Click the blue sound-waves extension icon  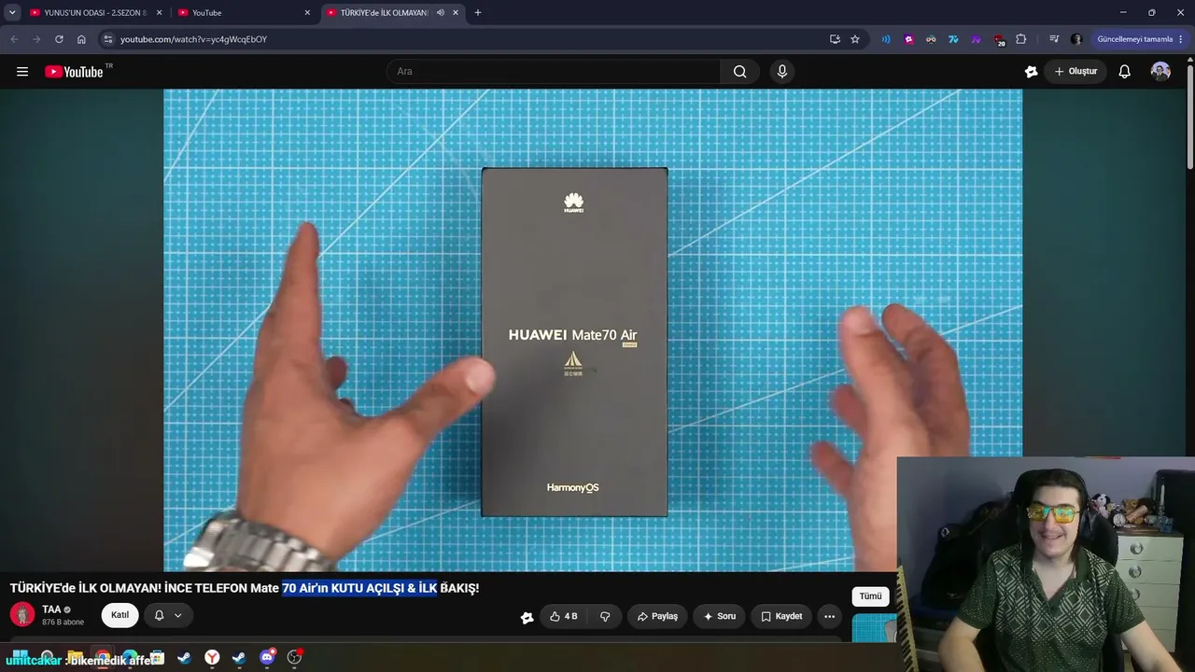point(886,39)
